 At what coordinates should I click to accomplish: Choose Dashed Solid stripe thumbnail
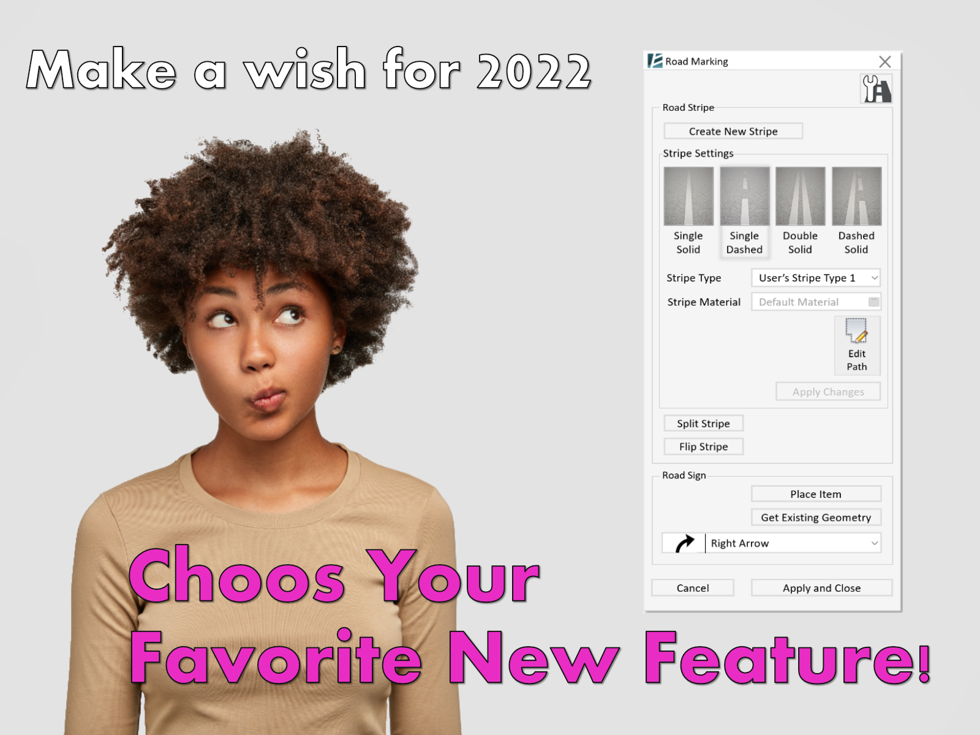tap(856, 196)
